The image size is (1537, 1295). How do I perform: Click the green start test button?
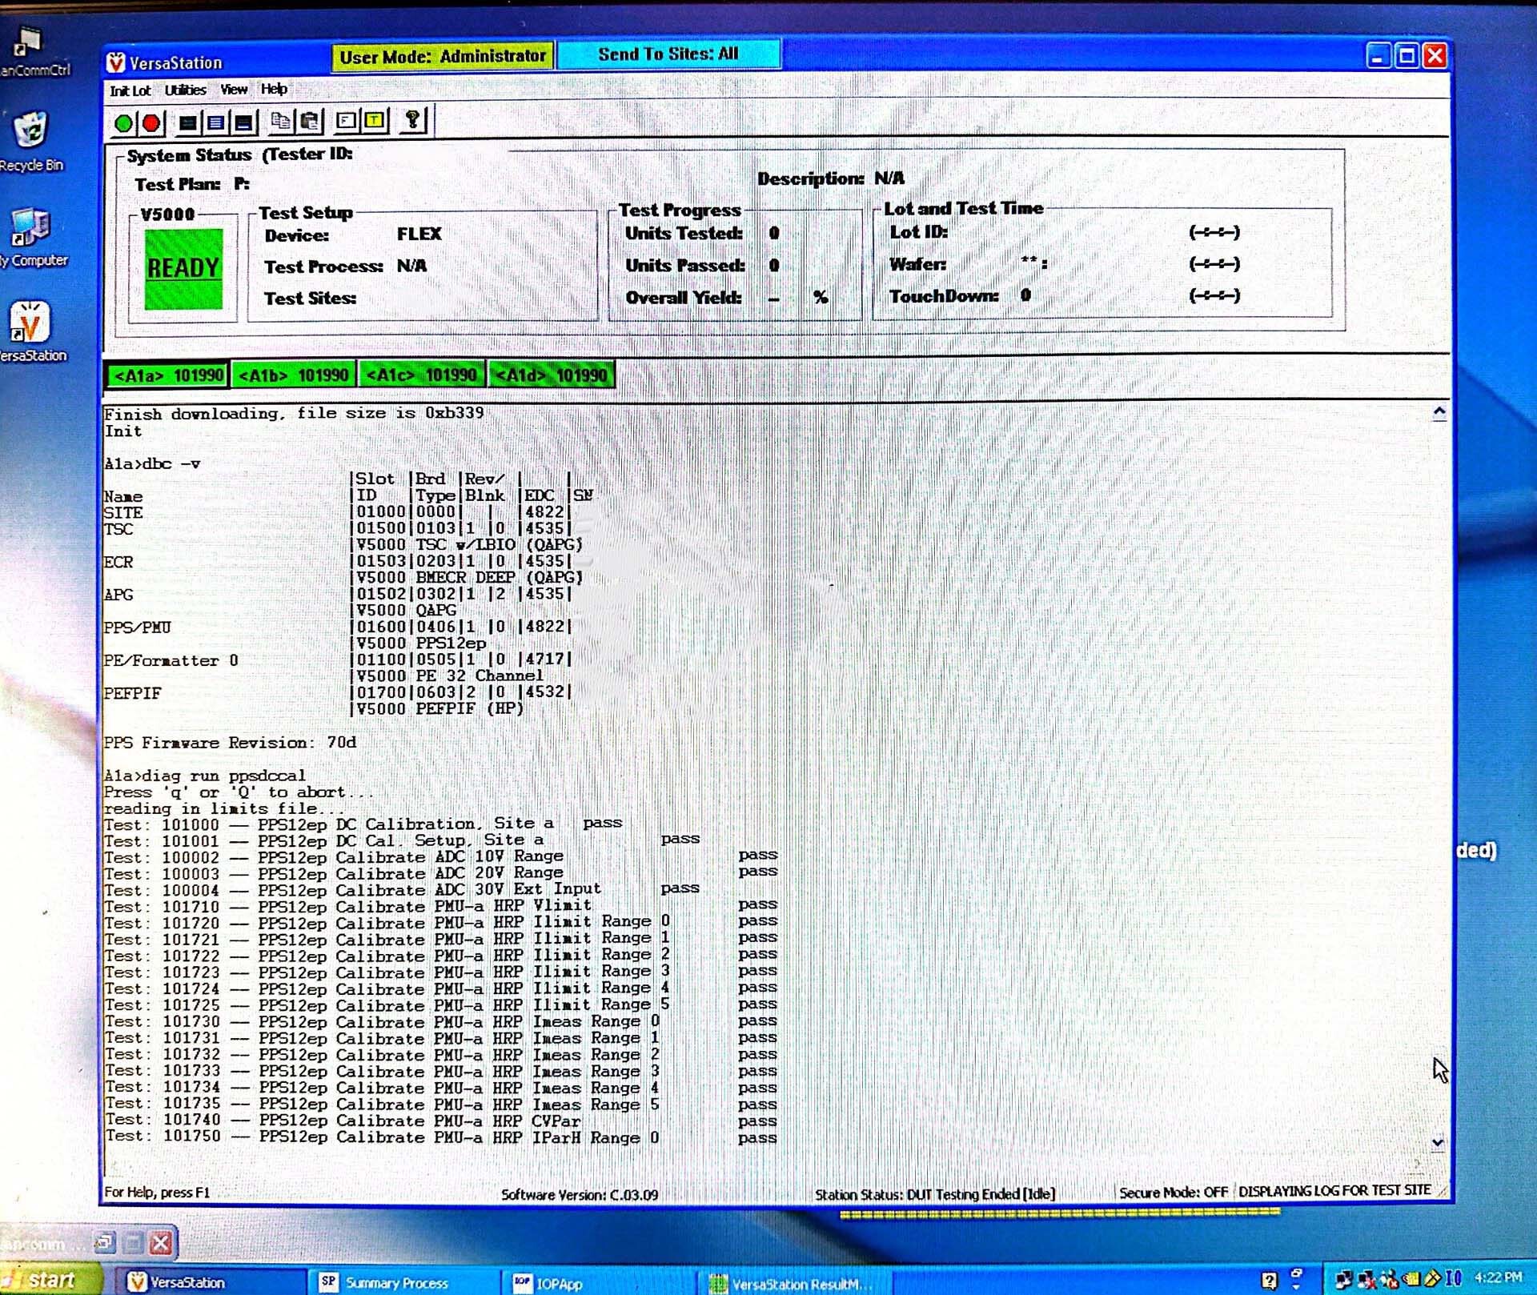click(123, 123)
